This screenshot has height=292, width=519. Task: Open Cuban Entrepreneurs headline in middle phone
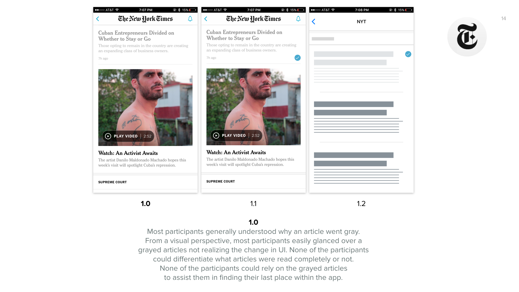pyautogui.click(x=244, y=35)
